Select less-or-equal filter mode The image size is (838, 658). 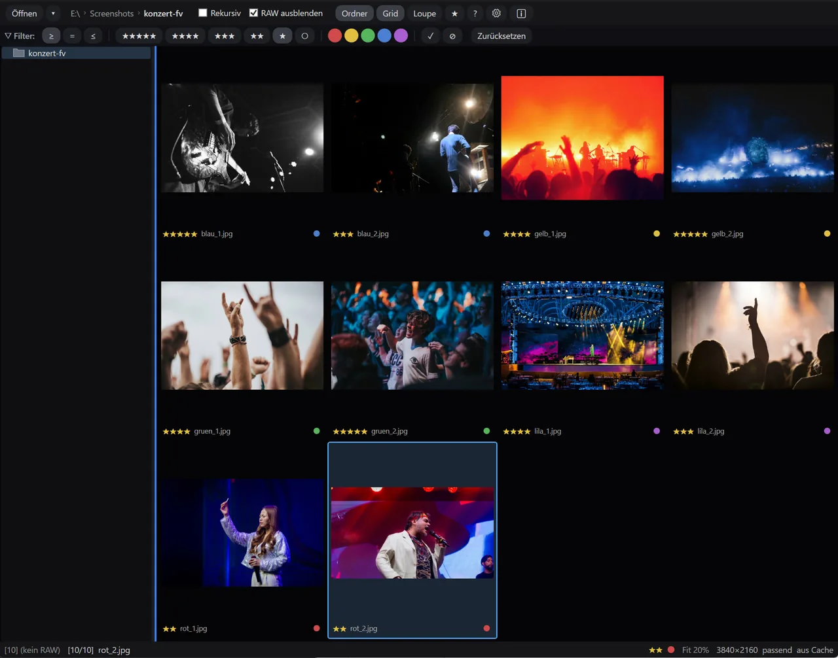[93, 36]
